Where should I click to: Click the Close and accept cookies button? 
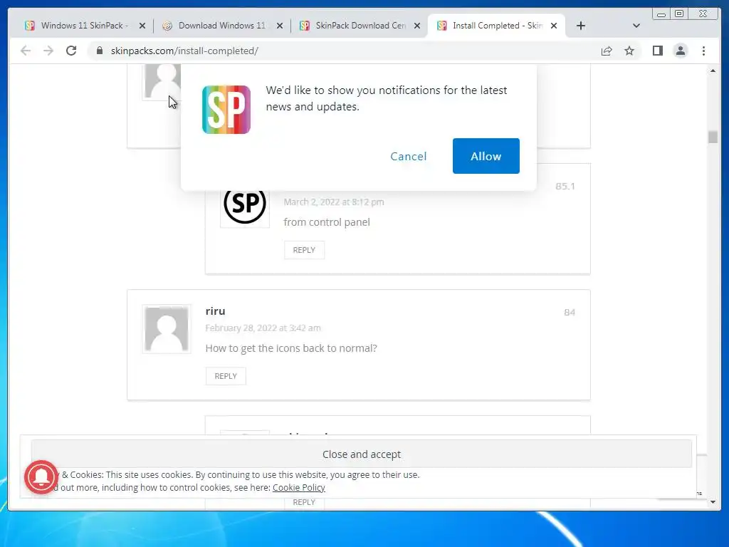click(x=361, y=454)
